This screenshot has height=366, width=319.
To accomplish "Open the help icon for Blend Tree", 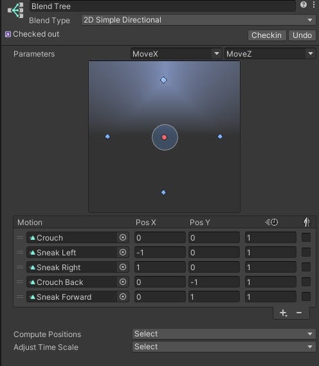I will click(304, 5).
